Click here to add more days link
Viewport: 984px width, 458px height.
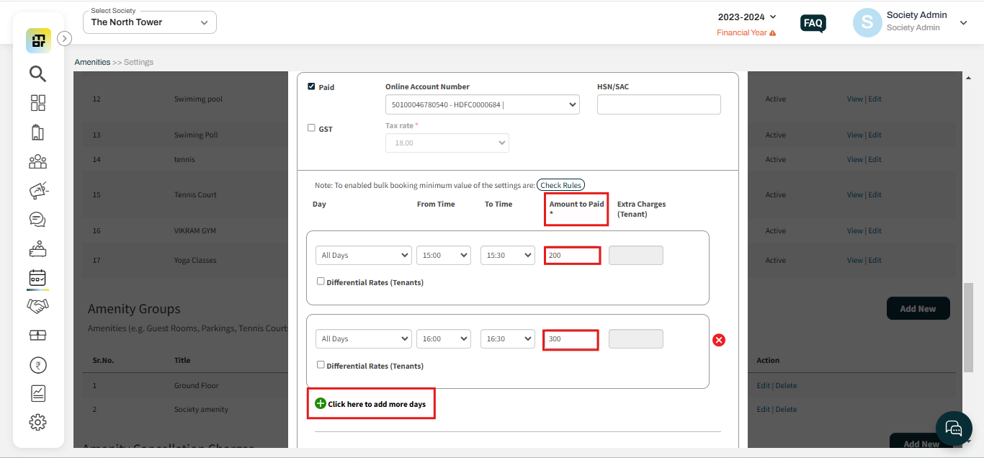(377, 404)
